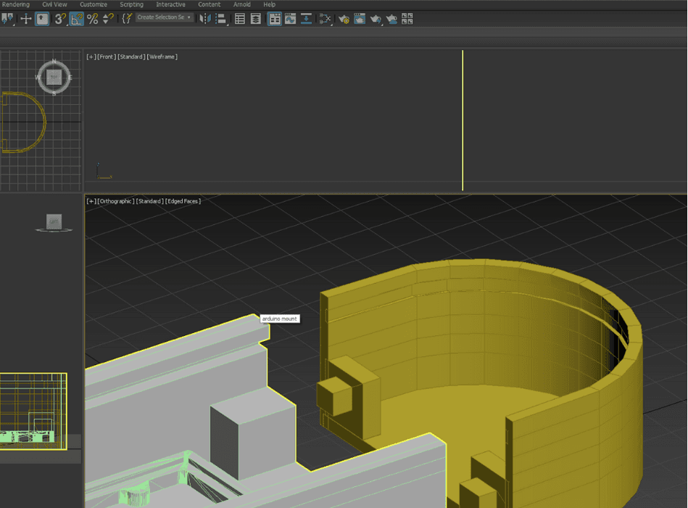Screen dimensions: 688x508
Task: Click the Align tool icon
Action: pos(220,19)
